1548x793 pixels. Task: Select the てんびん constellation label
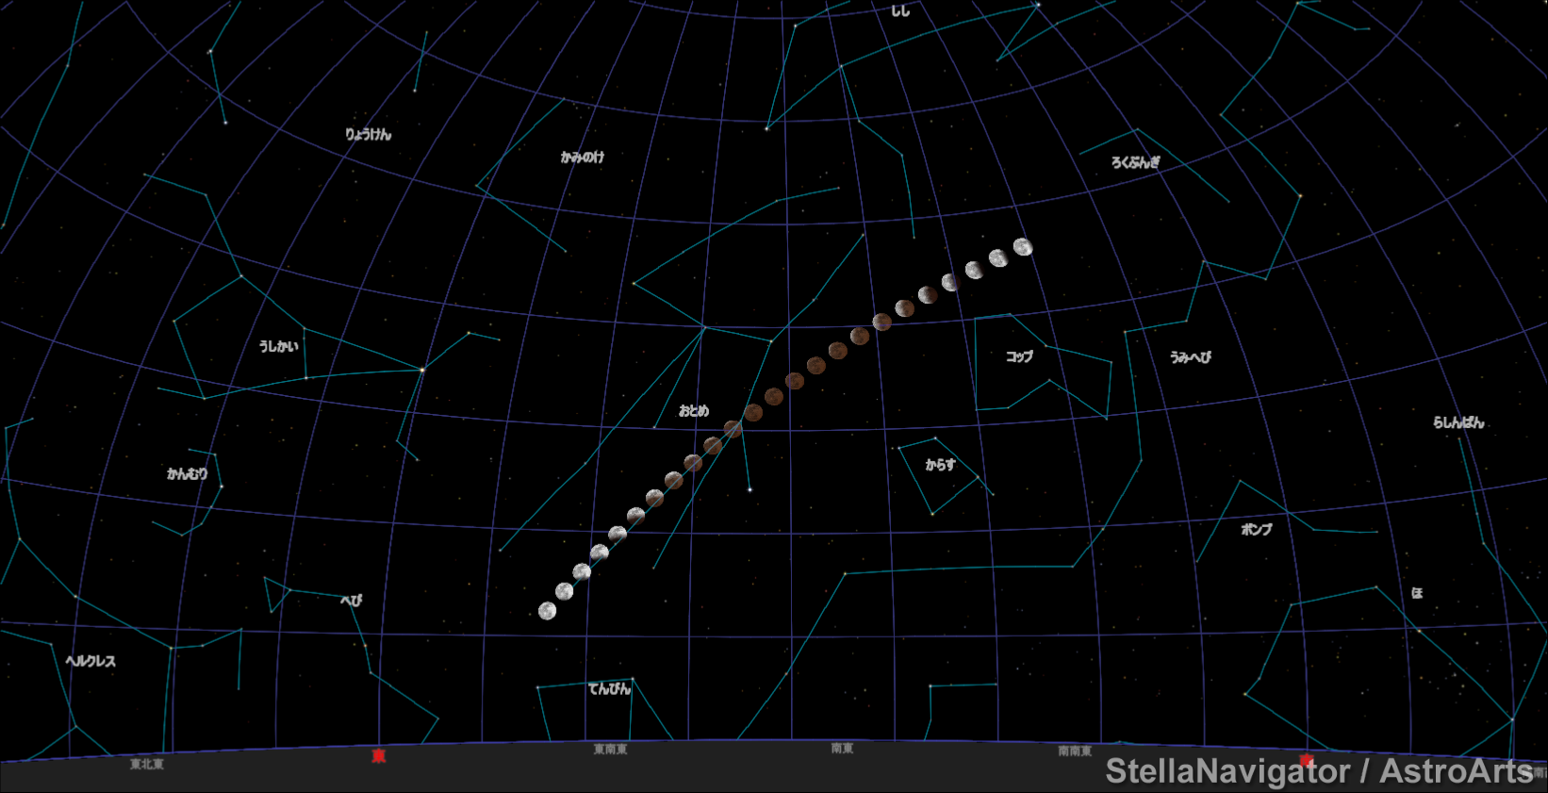[x=609, y=689]
